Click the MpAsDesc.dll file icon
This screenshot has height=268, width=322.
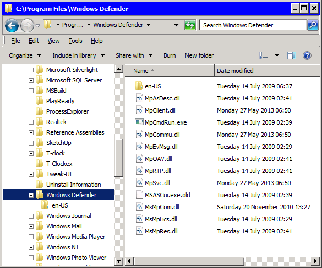139,98
